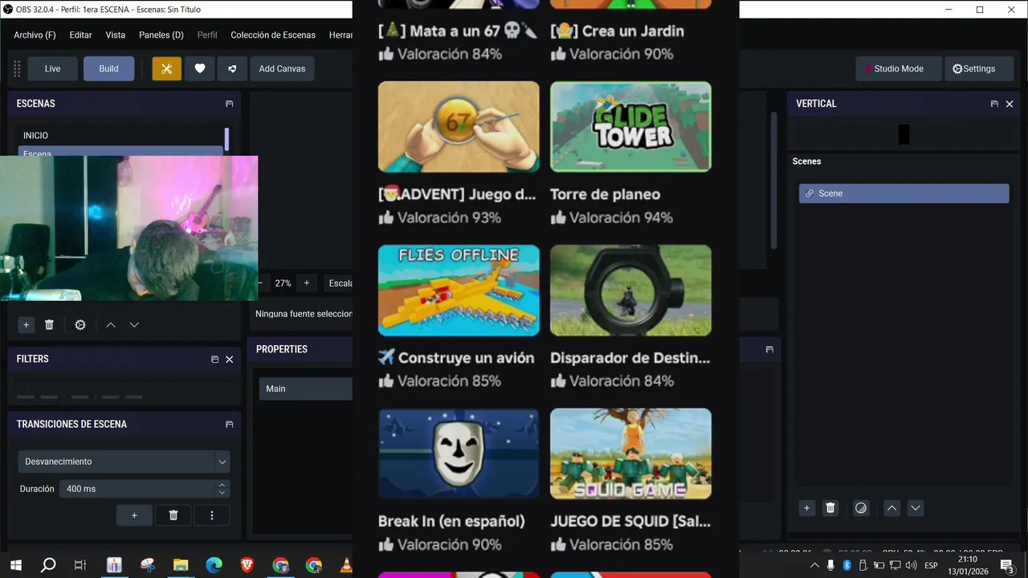This screenshot has height=578, width=1028.
Task: Open the Windows Start menu
Action: coord(15,565)
